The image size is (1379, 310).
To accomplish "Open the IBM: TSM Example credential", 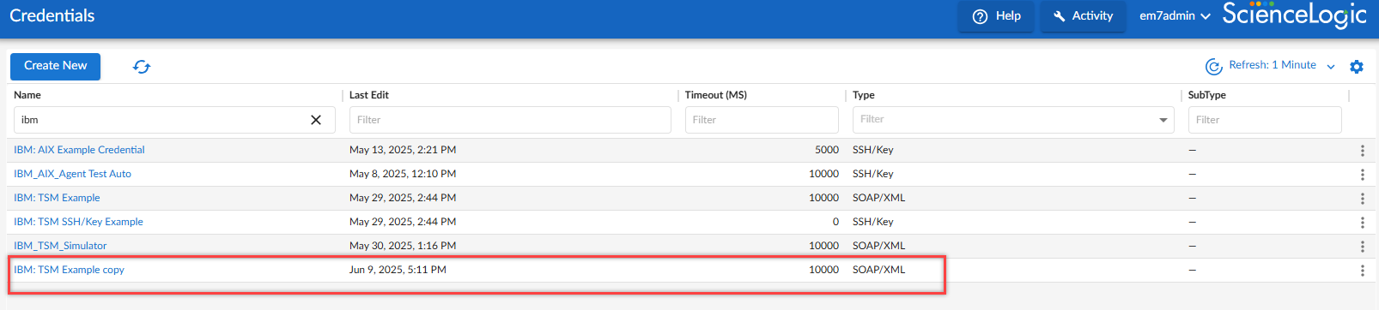I will coord(57,198).
